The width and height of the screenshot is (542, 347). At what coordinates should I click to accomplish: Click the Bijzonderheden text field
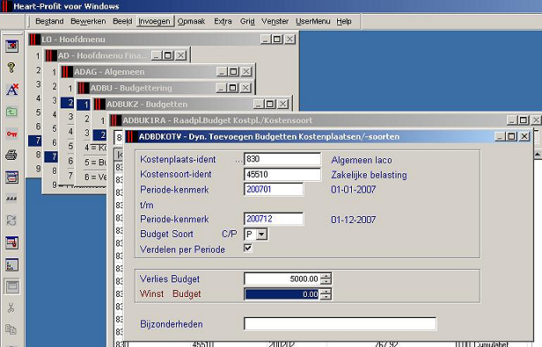click(x=341, y=324)
